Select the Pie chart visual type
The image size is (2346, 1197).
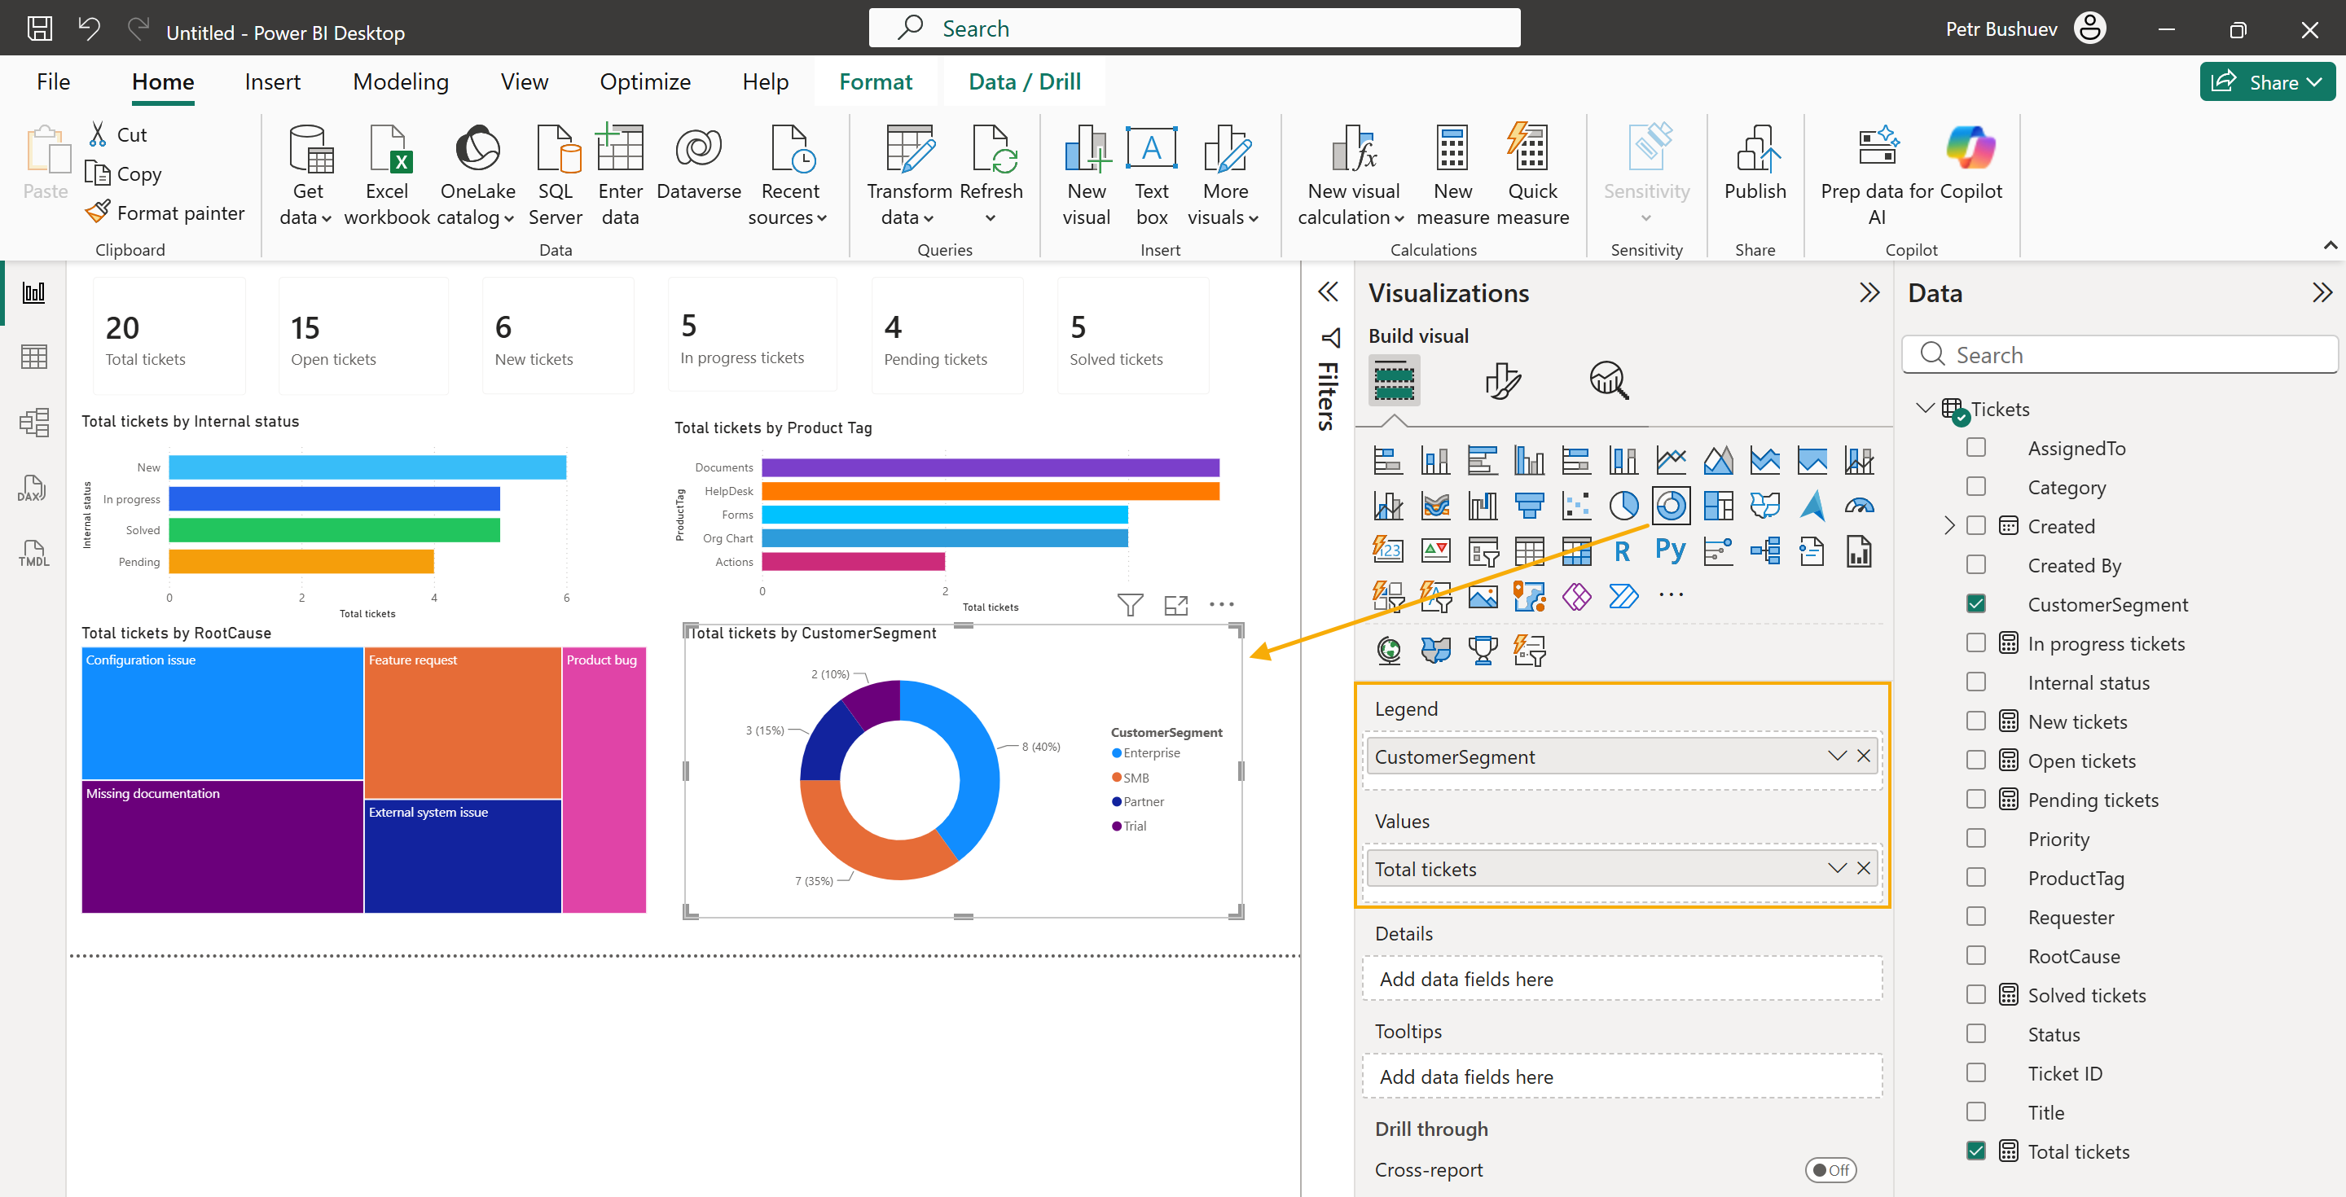click(1623, 505)
